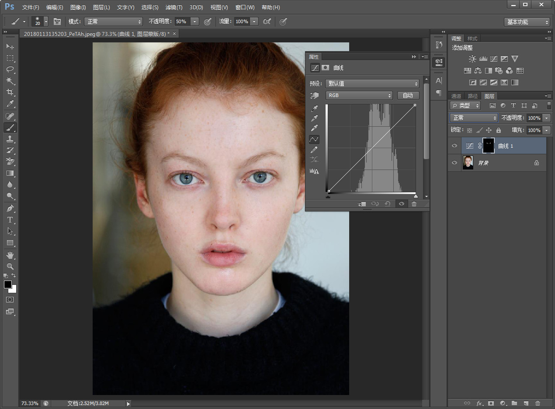Open the RGB channel dropdown

point(359,95)
